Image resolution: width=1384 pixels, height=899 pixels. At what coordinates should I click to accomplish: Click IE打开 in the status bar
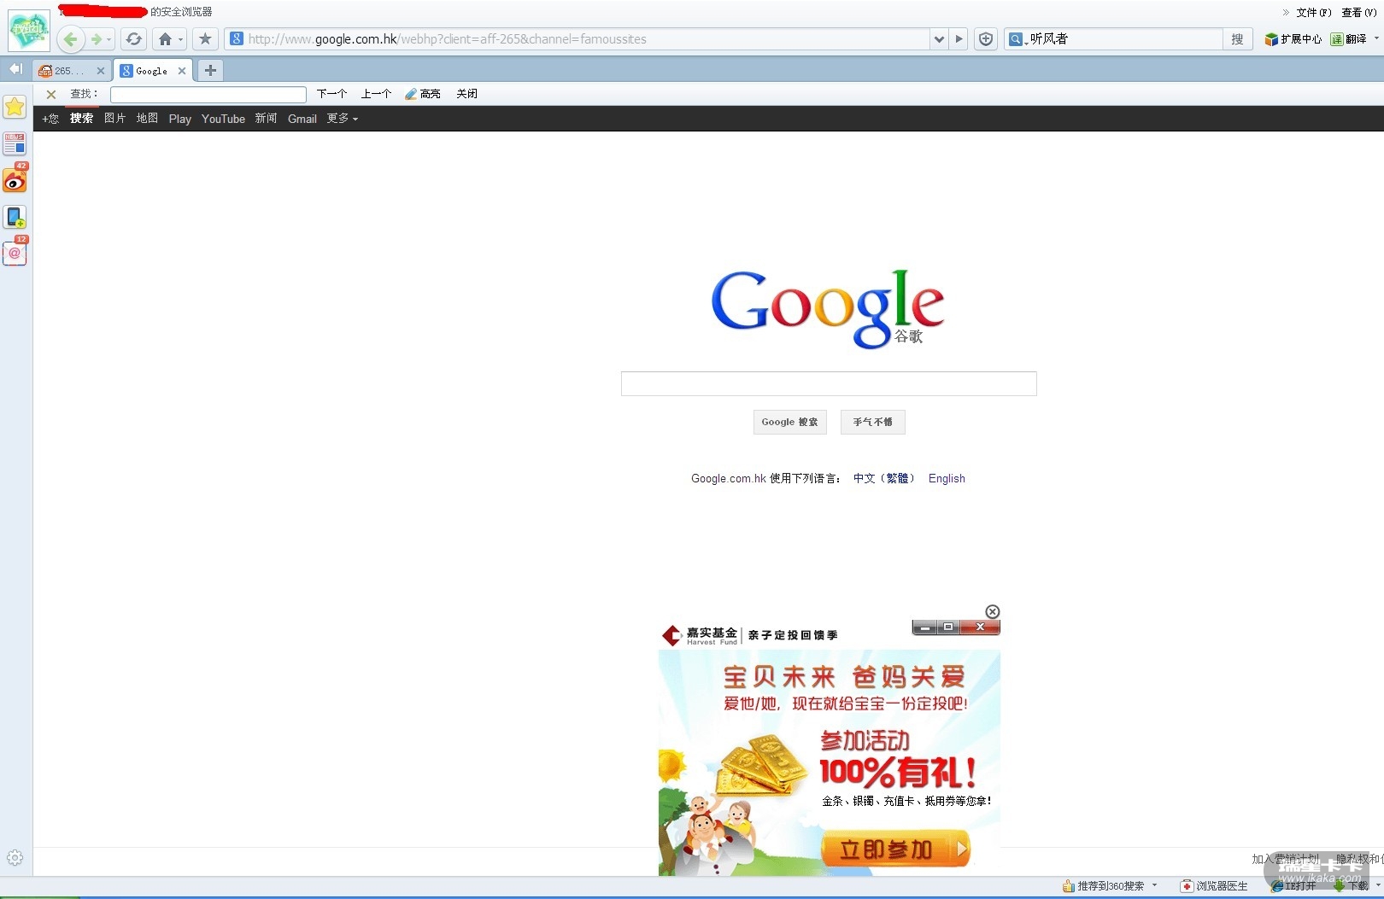point(1293,886)
